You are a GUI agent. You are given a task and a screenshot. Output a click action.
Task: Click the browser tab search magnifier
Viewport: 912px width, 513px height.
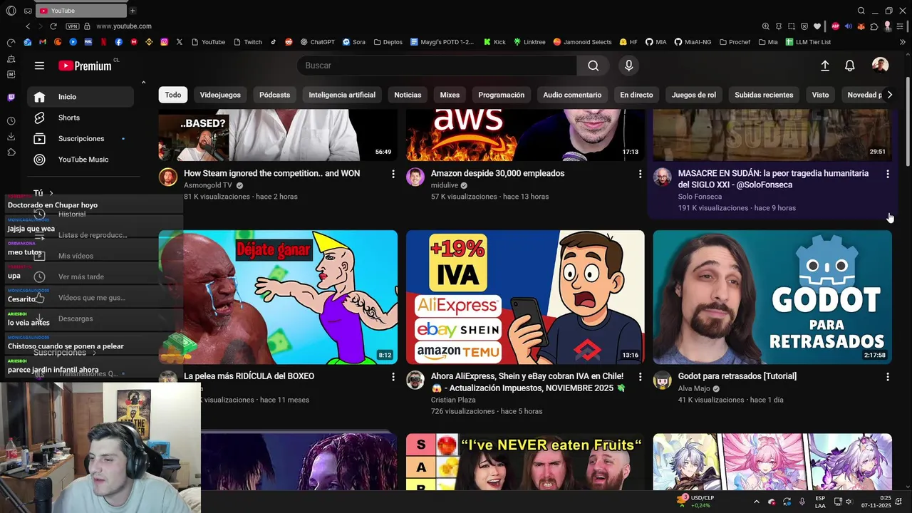point(861,11)
